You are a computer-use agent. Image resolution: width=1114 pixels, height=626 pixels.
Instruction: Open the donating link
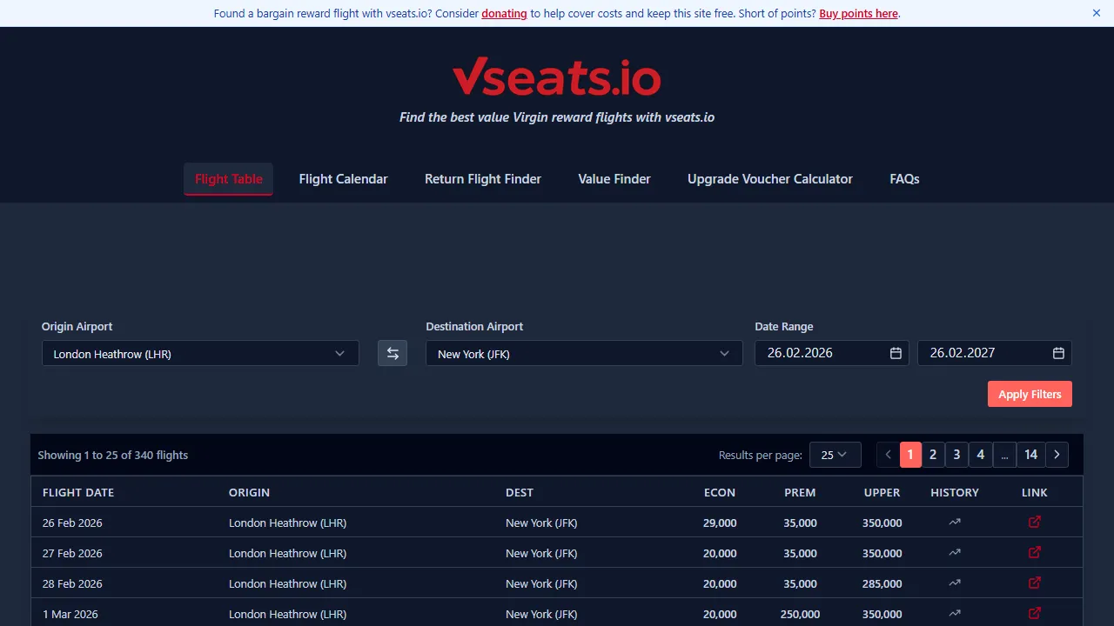click(x=504, y=13)
